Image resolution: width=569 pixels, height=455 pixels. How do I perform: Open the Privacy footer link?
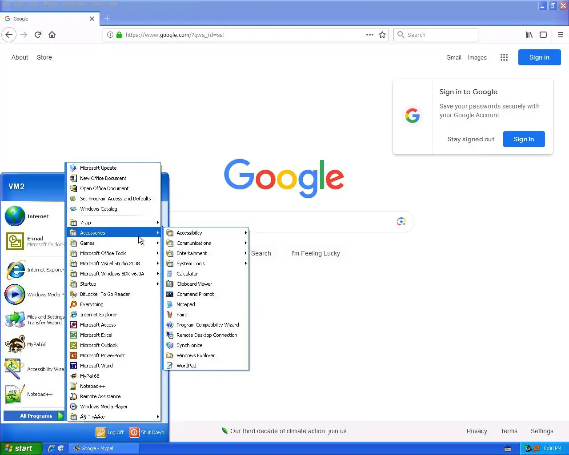point(477,431)
